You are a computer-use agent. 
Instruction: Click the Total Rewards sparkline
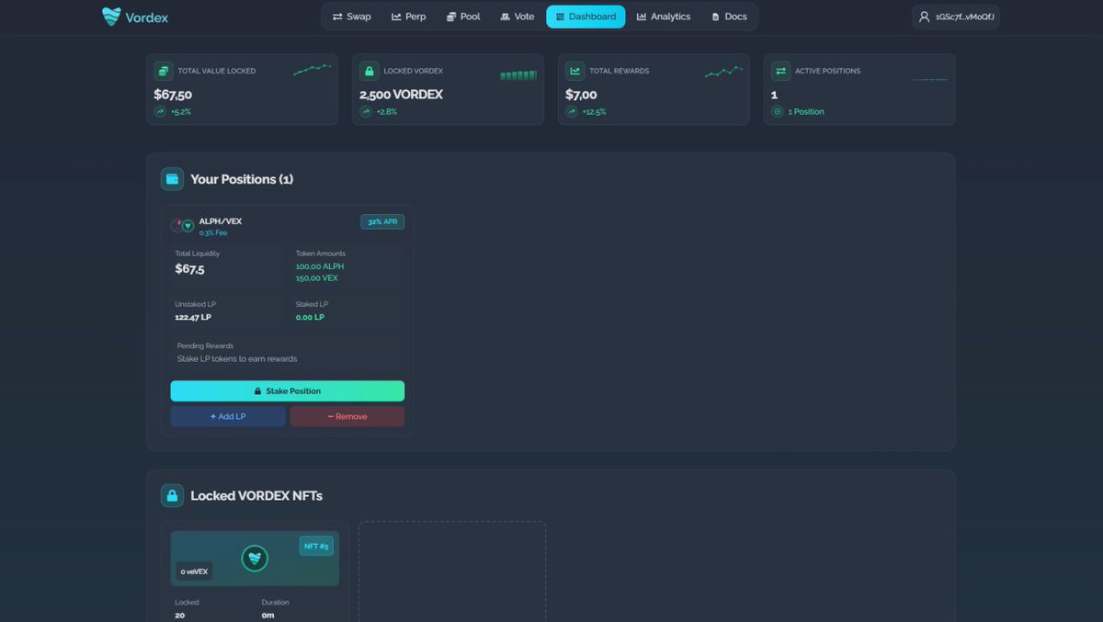point(723,71)
